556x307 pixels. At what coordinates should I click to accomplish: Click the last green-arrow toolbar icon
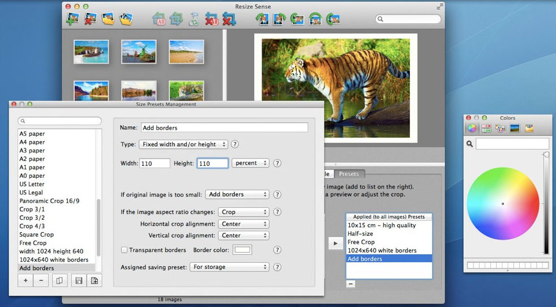pos(333,19)
